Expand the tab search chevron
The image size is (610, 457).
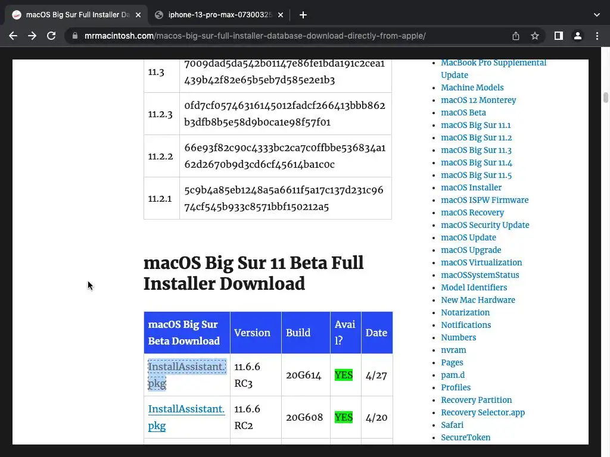(597, 15)
